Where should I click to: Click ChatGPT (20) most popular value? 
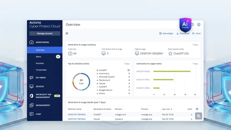[181, 54]
